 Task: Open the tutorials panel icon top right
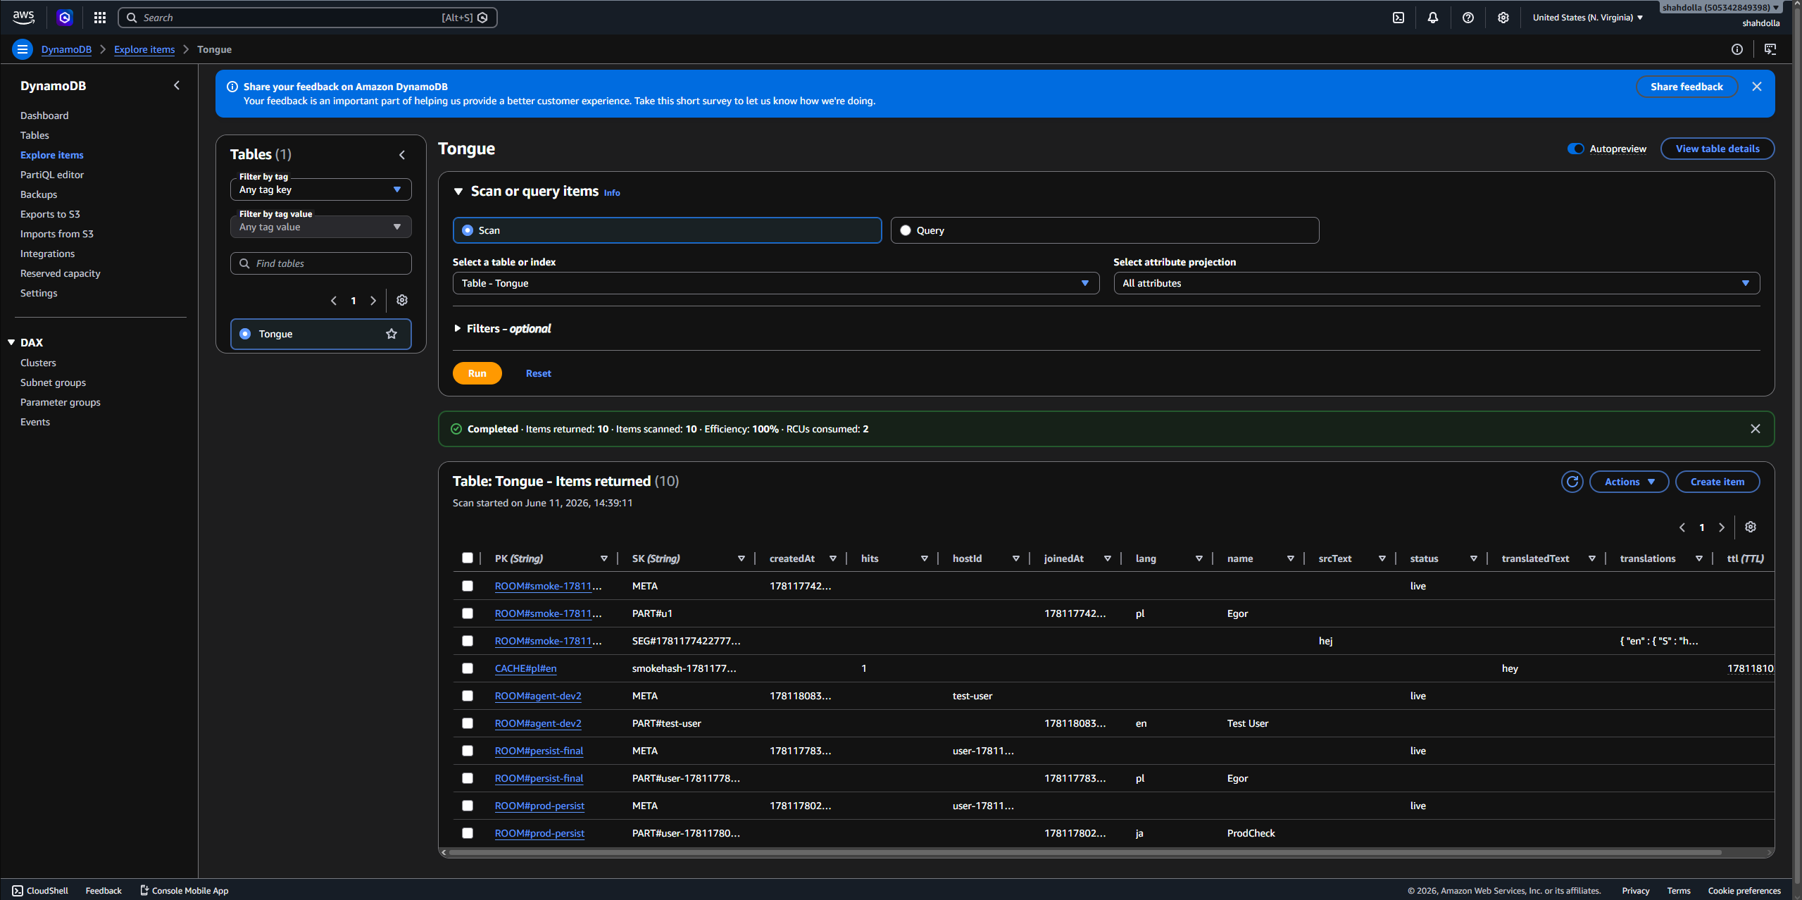pyautogui.click(x=1770, y=49)
